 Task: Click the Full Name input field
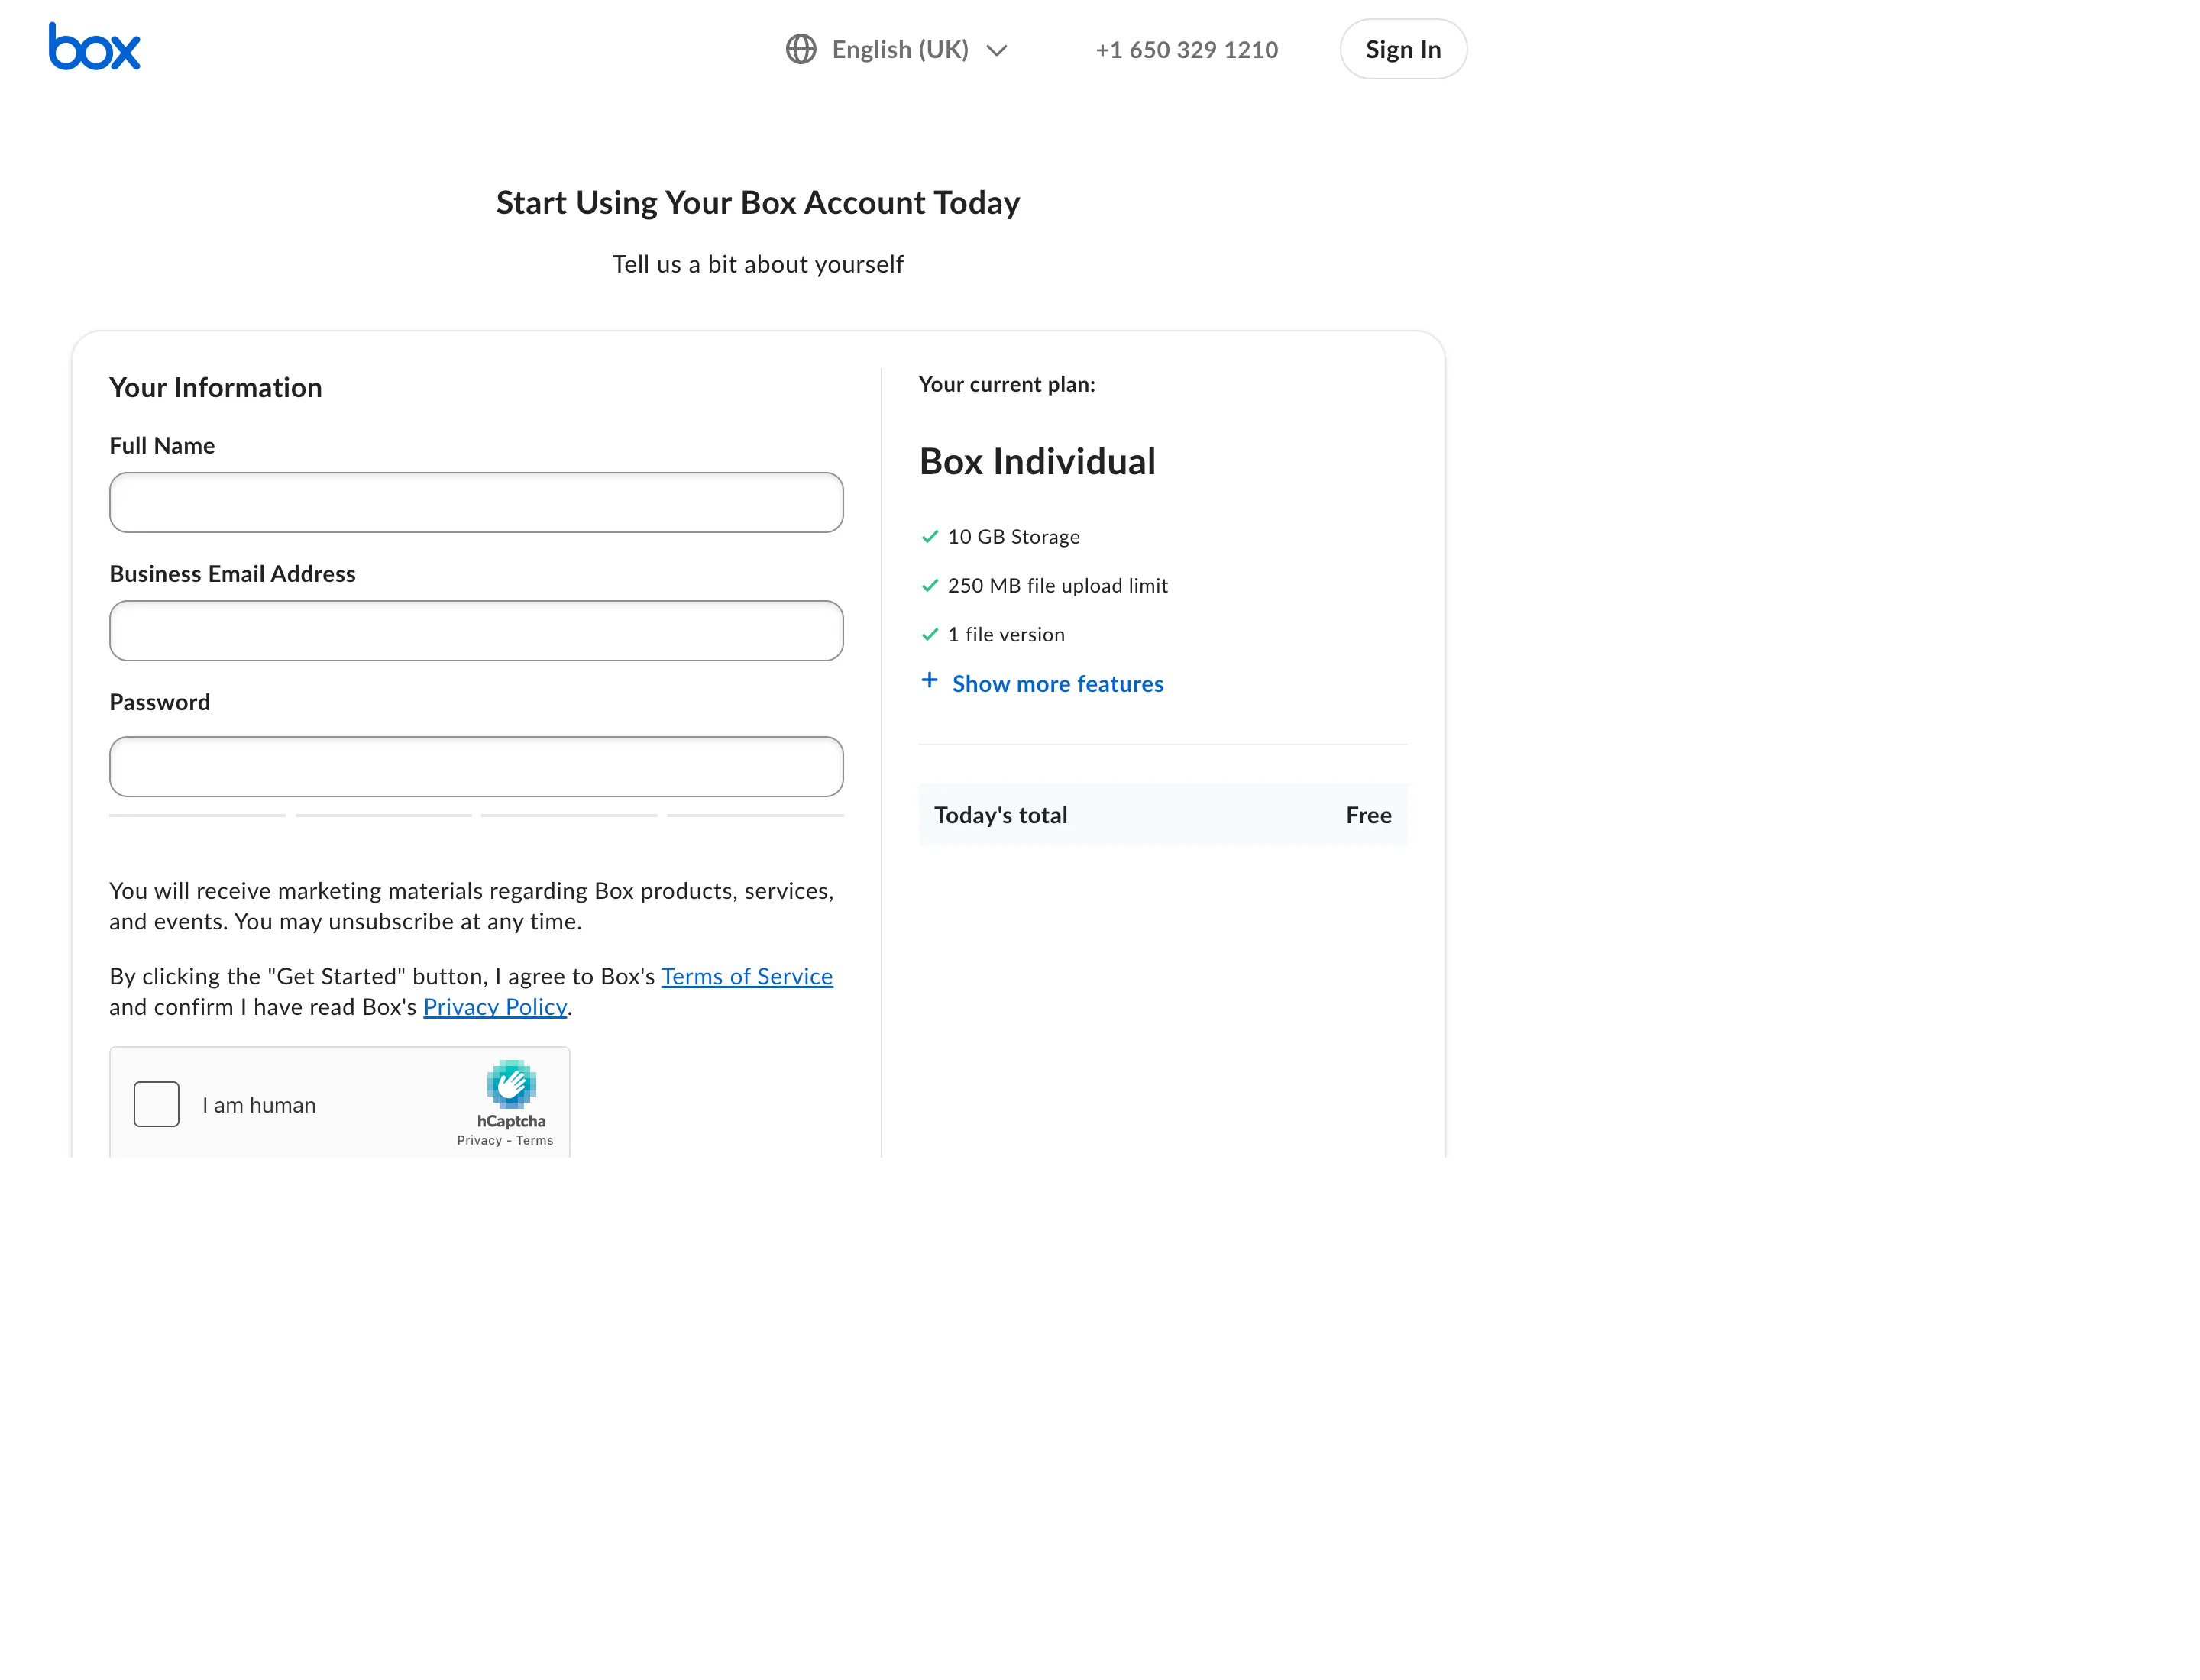tap(476, 502)
